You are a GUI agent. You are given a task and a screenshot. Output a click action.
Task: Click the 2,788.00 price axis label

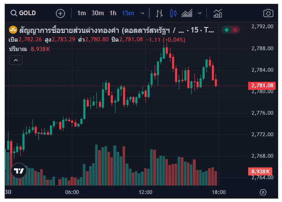point(262,48)
